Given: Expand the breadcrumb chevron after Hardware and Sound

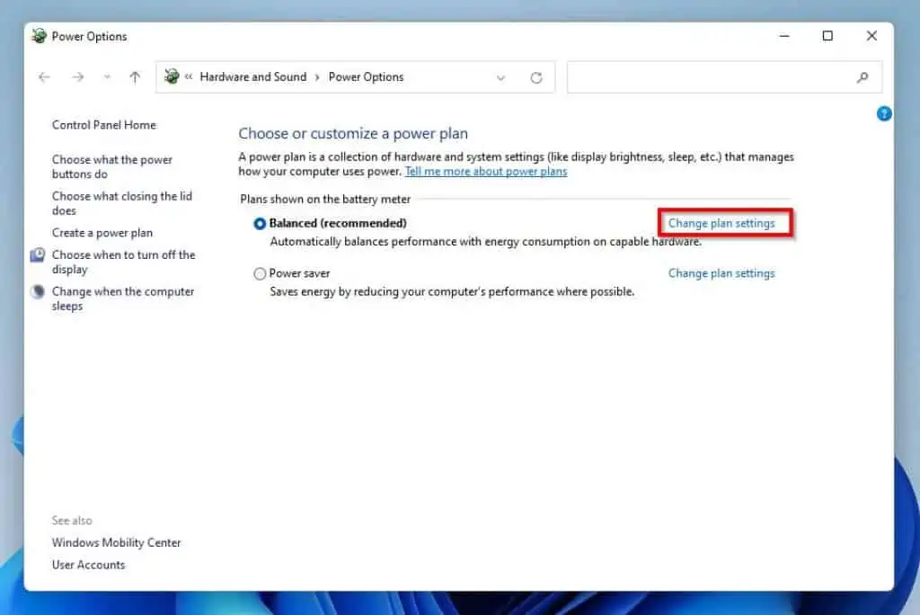Looking at the screenshot, I should 317,77.
